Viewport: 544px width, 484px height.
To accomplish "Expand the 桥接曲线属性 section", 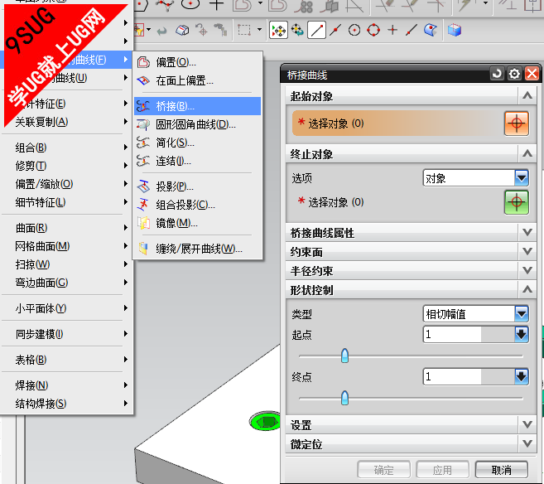I will coord(527,232).
